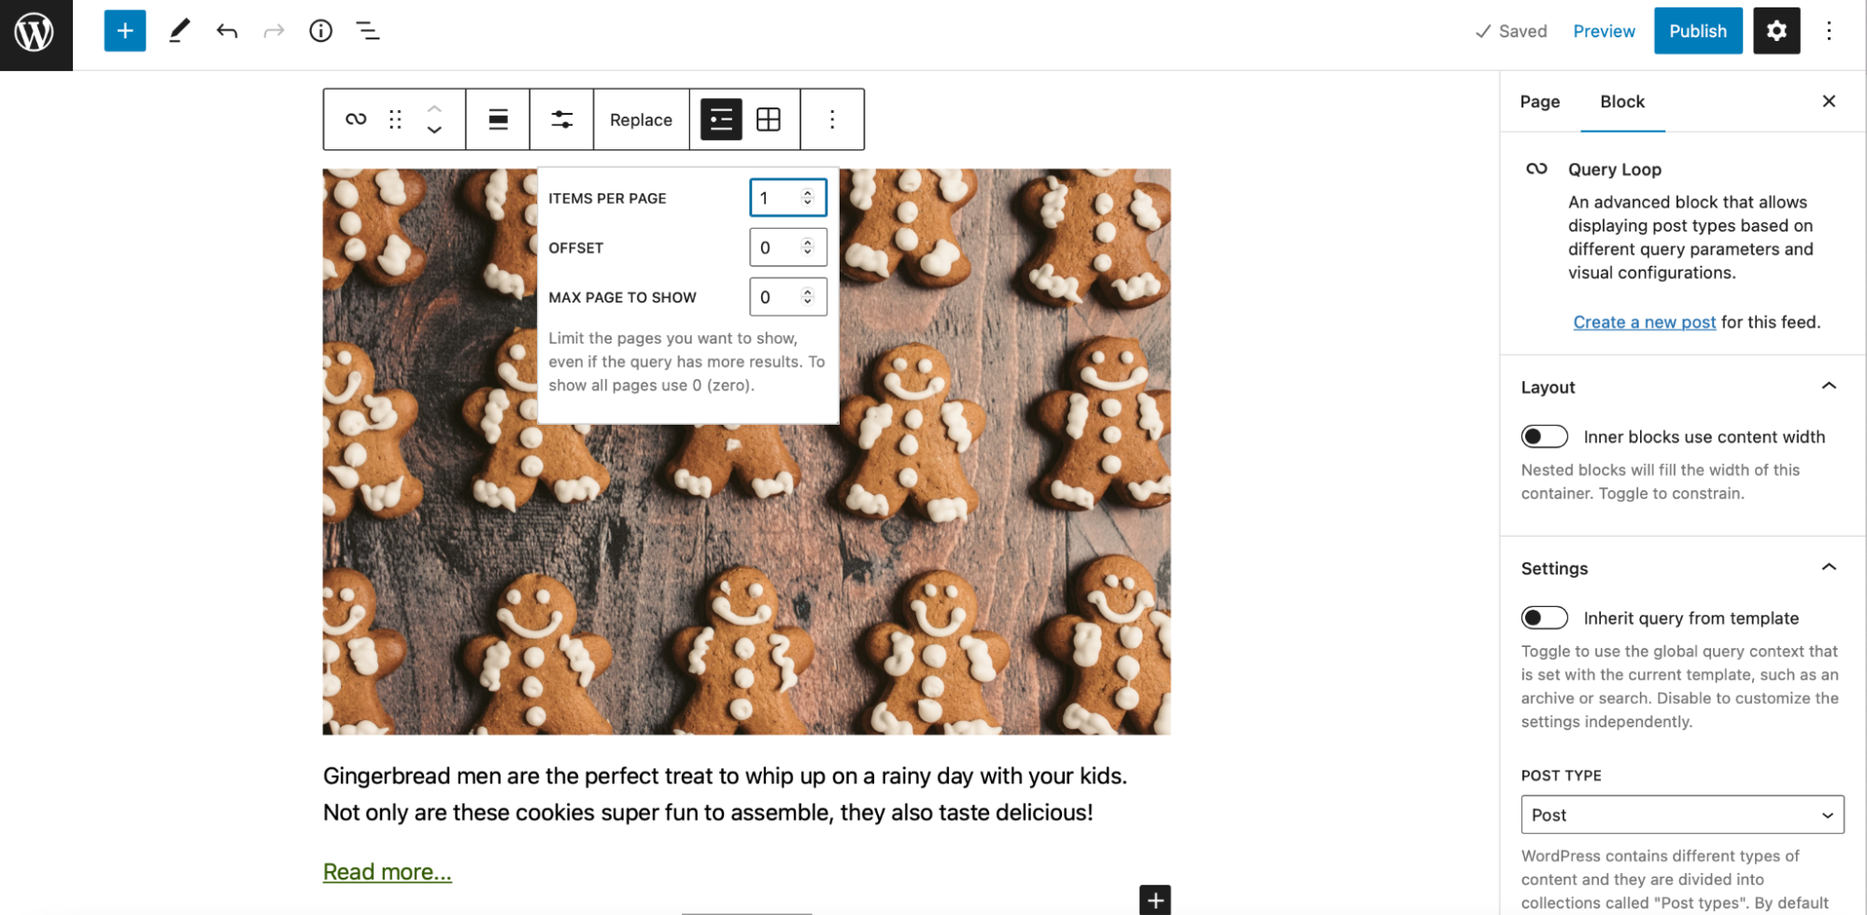The height and width of the screenshot is (915, 1867).
Task: Open the Post Type dropdown
Action: click(x=1681, y=815)
